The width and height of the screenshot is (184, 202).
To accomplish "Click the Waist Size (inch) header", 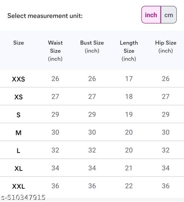I will pyautogui.click(x=55, y=51).
